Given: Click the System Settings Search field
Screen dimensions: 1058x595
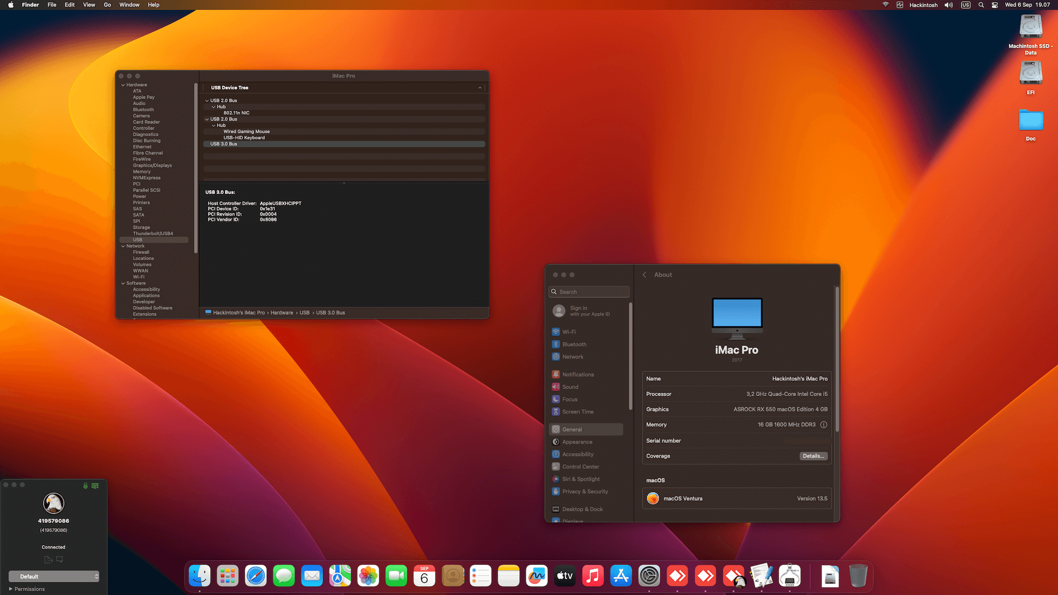Looking at the screenshot, I should tap(590, 292).
